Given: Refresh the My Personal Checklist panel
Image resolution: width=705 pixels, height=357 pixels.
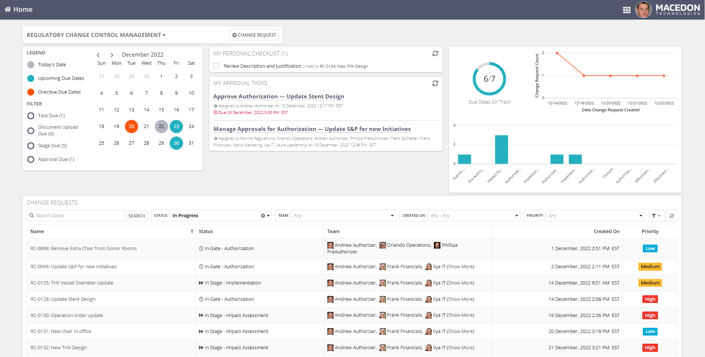Looking at the screenshot, I should point(435,54).
